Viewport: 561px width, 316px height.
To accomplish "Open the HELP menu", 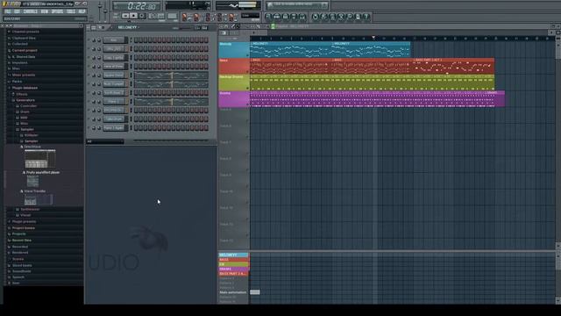I will click(x=82, y=11).
